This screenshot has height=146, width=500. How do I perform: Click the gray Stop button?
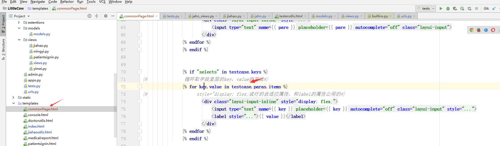pyautogui.click(x=477, y=9)
